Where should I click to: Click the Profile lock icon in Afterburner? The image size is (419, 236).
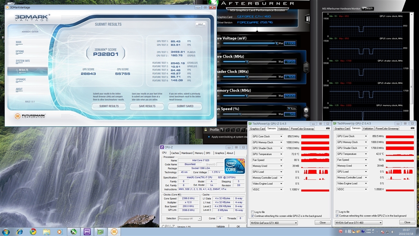pos(205,129)
